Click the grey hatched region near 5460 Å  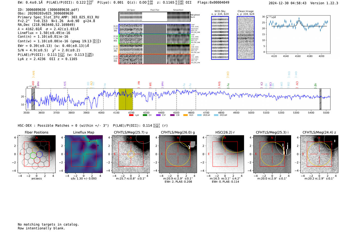click(x=320, y=99)
